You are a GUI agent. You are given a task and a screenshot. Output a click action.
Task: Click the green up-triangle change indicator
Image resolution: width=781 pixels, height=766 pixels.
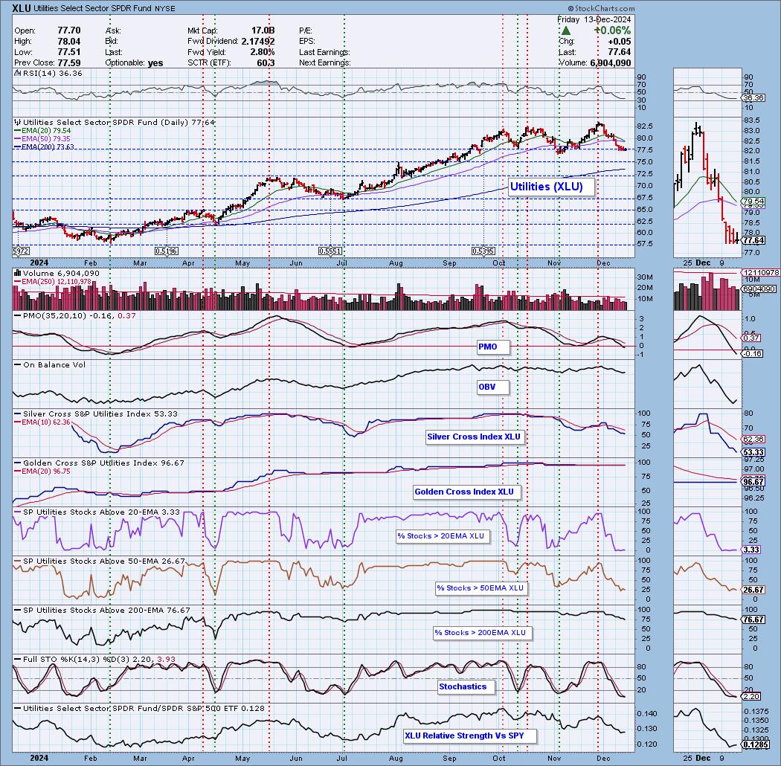tap(566, 30)
